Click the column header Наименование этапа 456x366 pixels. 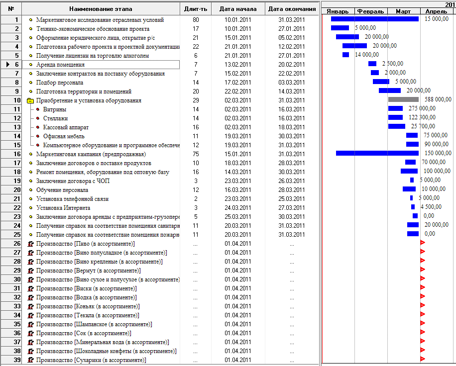pos(101,9)
